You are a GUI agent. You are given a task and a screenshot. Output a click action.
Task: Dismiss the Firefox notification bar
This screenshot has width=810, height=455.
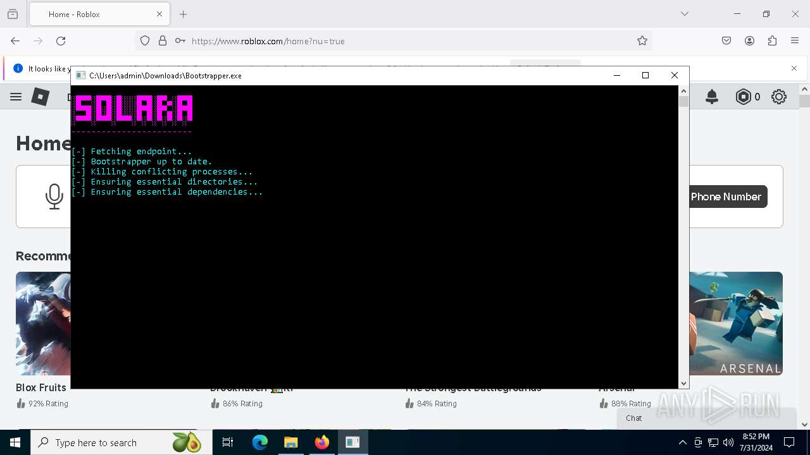(x=794, y=68)
